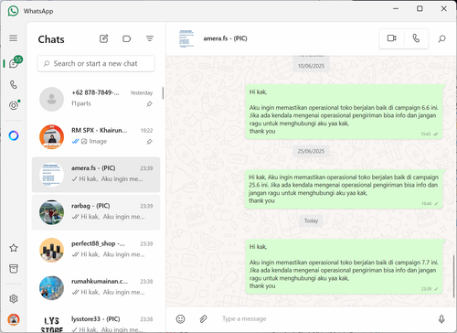This screenshot has width=457, height=333.
Task: Open Chats tab with 55 unread badge
Action: pos(15,62)
